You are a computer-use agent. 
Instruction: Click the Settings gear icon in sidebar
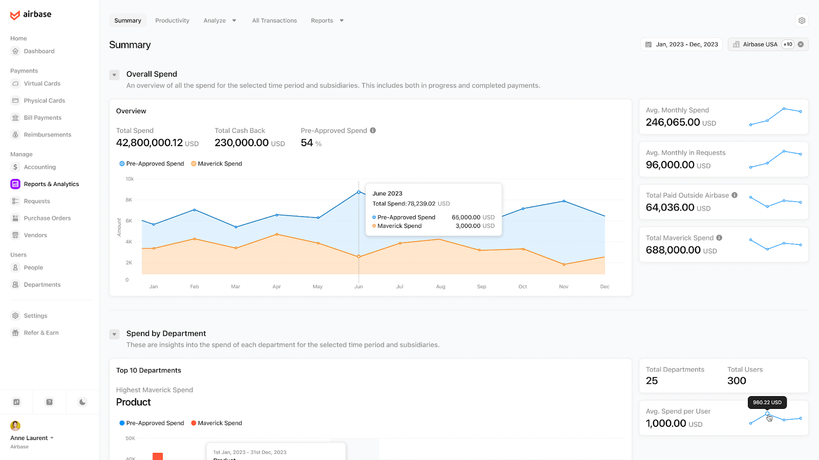point(15,316)
